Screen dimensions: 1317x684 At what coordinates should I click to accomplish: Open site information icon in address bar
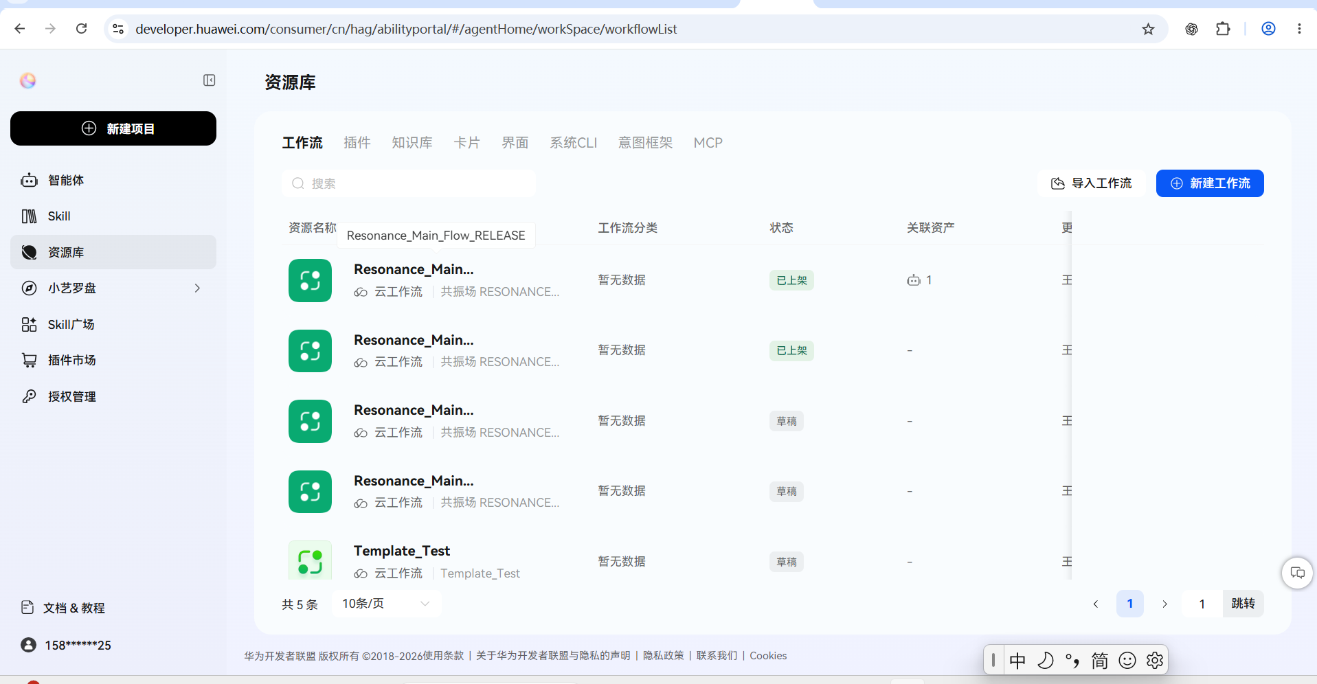tap(118, 29)
